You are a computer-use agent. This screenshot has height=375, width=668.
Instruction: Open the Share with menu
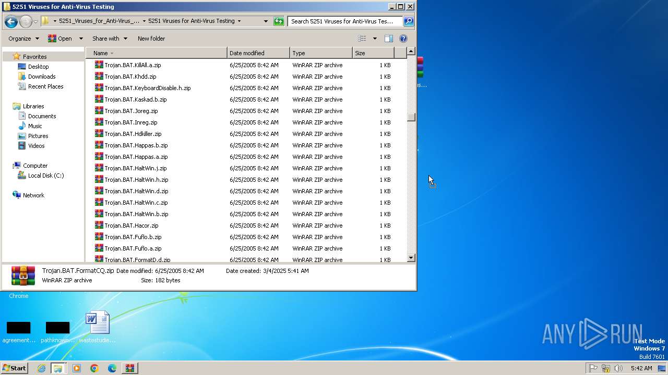110,39
